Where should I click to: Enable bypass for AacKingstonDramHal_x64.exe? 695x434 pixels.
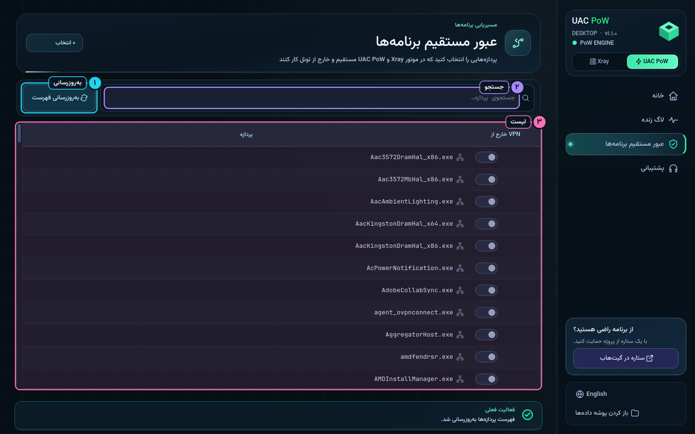tap(486, 224)
